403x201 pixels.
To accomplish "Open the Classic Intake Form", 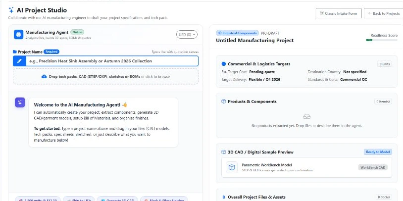I will 339,13.
